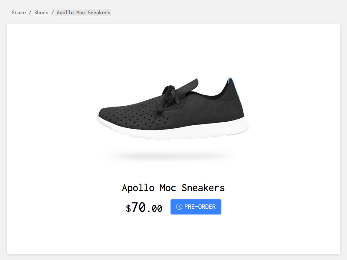Click the PRE-ORDER text label
This screenshot has width=347, height=260.
200,207
